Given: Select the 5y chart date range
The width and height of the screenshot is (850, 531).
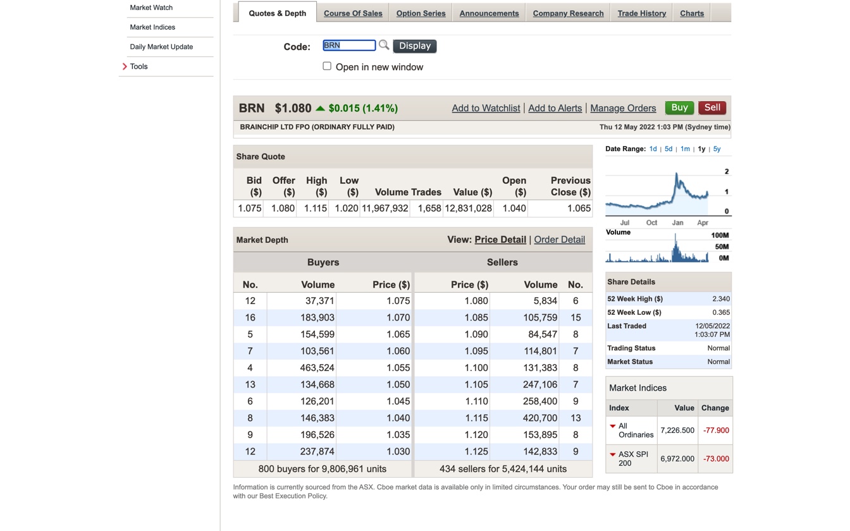Looking at the screenshot, I should (717, 149).
